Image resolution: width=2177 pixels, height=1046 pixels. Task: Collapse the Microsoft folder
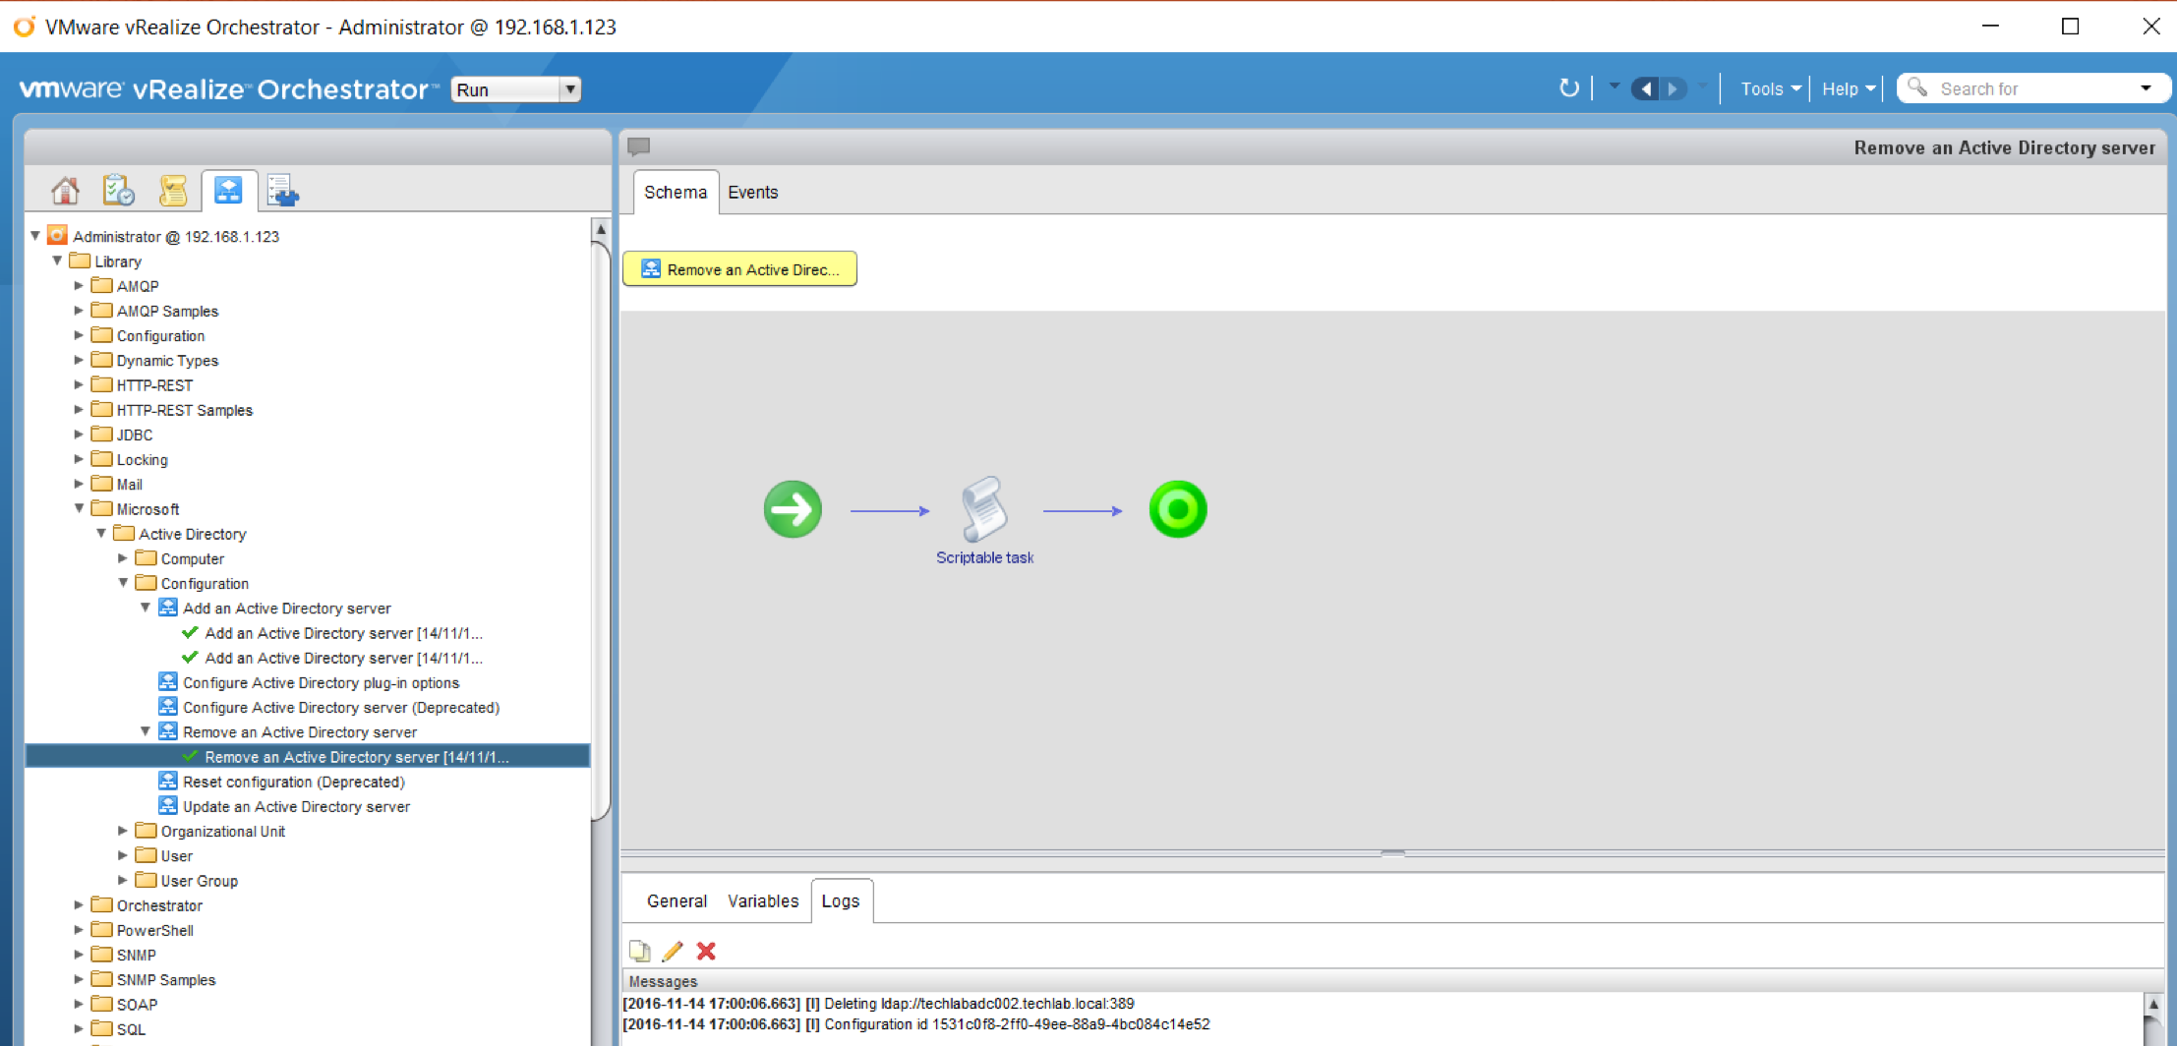tap(80, 508)
